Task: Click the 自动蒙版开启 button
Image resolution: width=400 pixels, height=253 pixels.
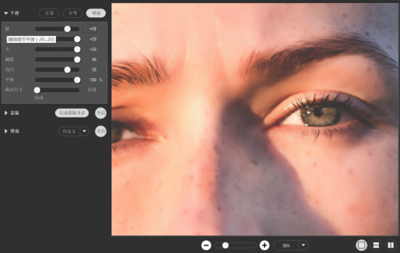Action: [x=72, y=113]
